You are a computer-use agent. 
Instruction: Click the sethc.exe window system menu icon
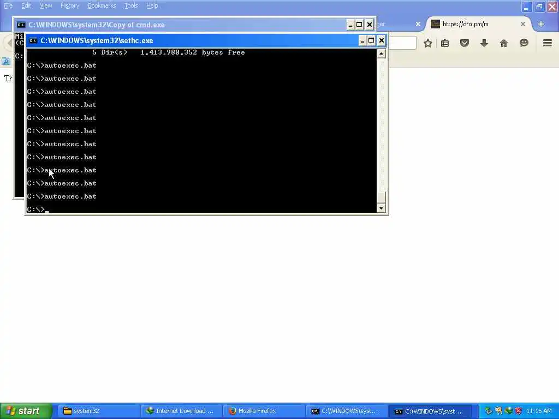pyautogui.click(x=33, y=40)
